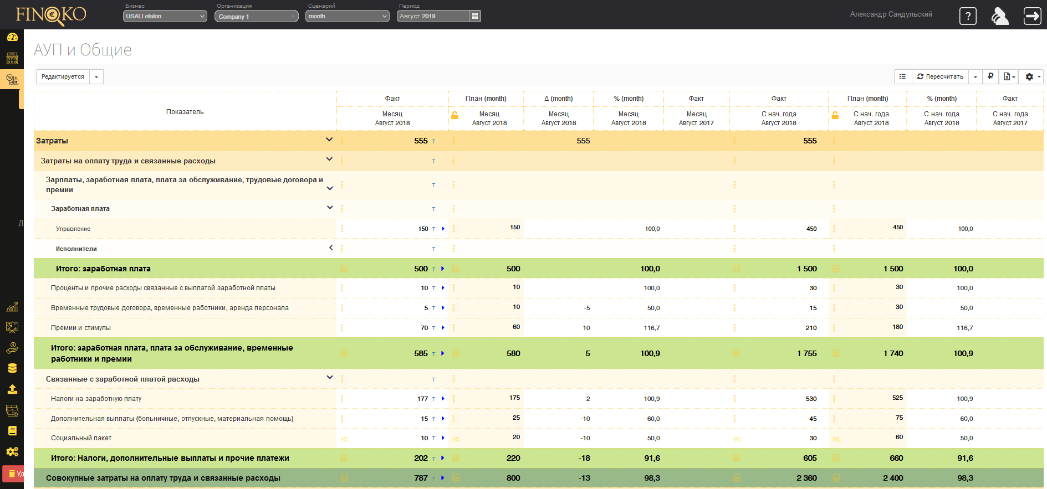Click the checklist icon in table toolbar

902,76
